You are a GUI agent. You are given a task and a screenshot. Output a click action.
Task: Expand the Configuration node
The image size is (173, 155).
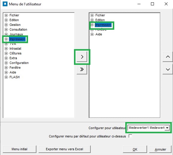pos(6,63)
